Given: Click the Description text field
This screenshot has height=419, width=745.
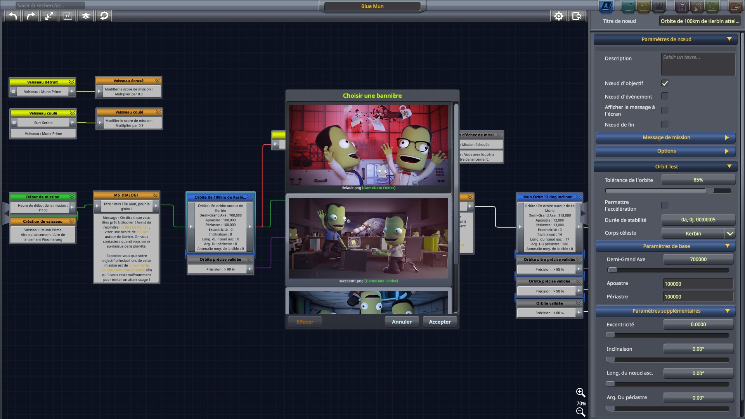Looking at the screenshot, I should 698,64.
